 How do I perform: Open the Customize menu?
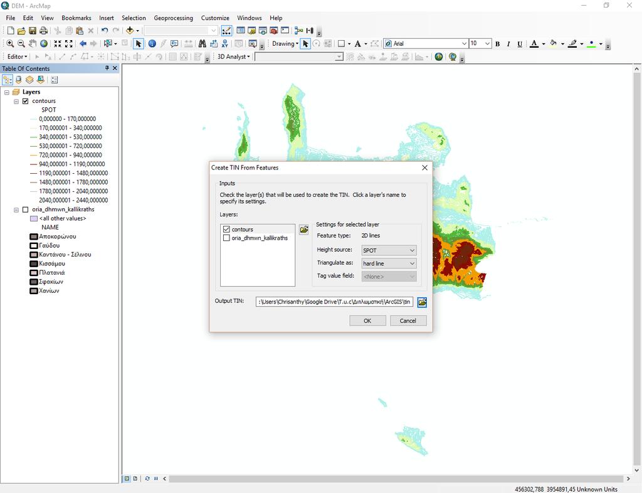[x=215, y=18]
